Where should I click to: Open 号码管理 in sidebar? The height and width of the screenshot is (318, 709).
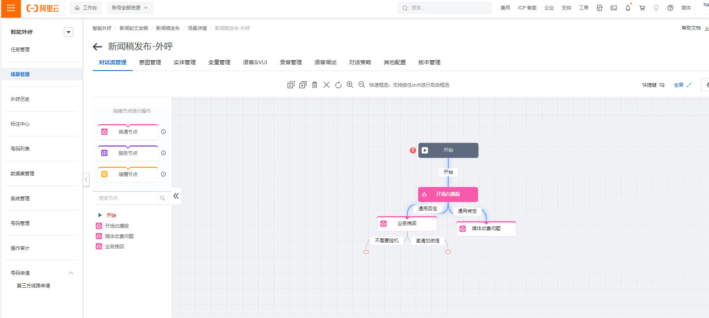coord(20,223)
